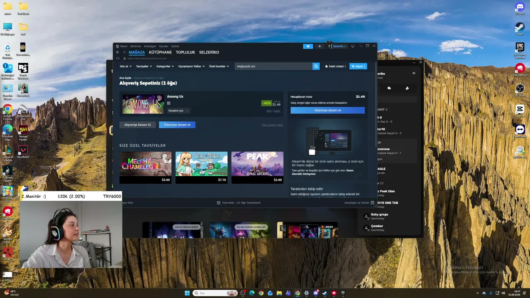Open Steam notifications bell

tap(319, 46)
